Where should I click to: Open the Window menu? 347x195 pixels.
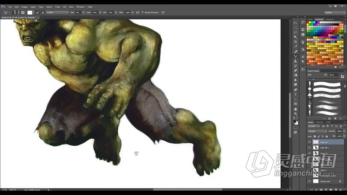(x=81, y=7)
